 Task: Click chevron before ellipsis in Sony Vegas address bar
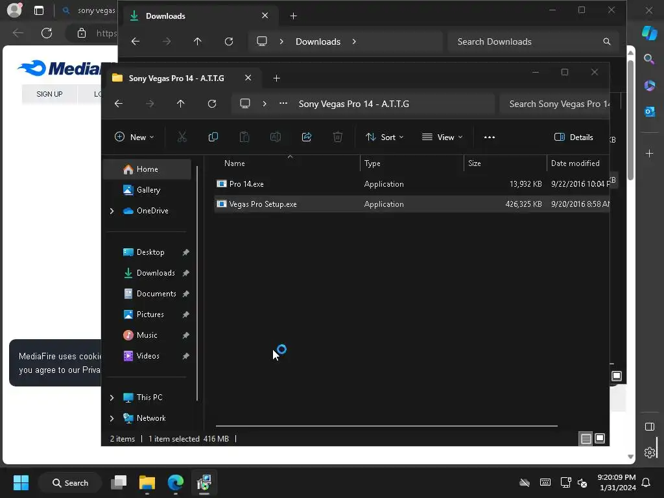265,104
